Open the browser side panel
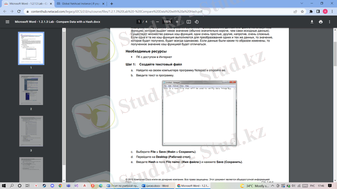The height and width of the screenshot is (189, 337). (x=318, y=11)
